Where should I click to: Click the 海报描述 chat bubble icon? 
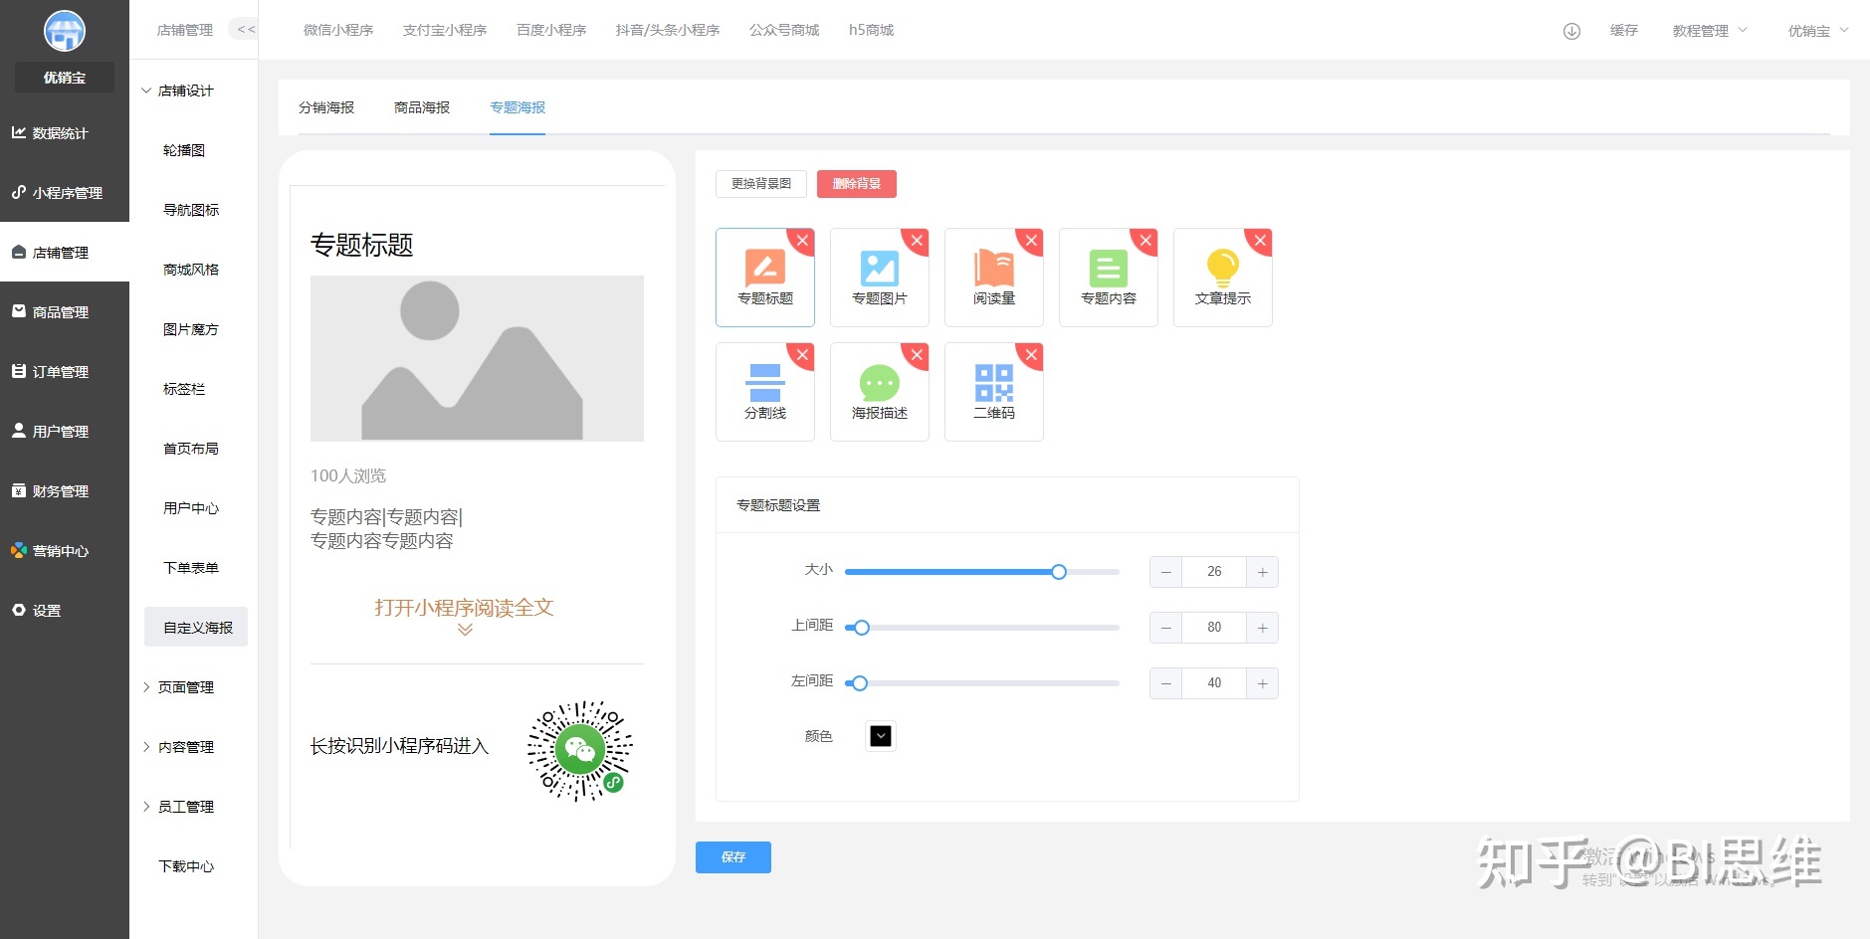pos(879,383)
